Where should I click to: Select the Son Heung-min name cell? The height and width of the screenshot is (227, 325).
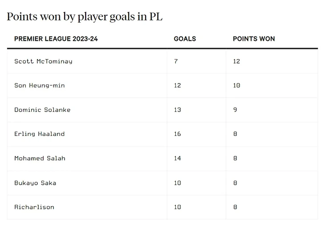pos(40,85)
